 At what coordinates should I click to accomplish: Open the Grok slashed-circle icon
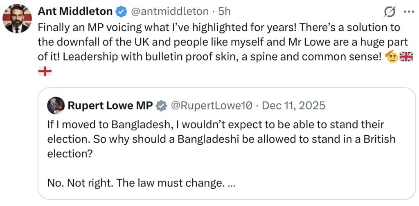(390, 12)
